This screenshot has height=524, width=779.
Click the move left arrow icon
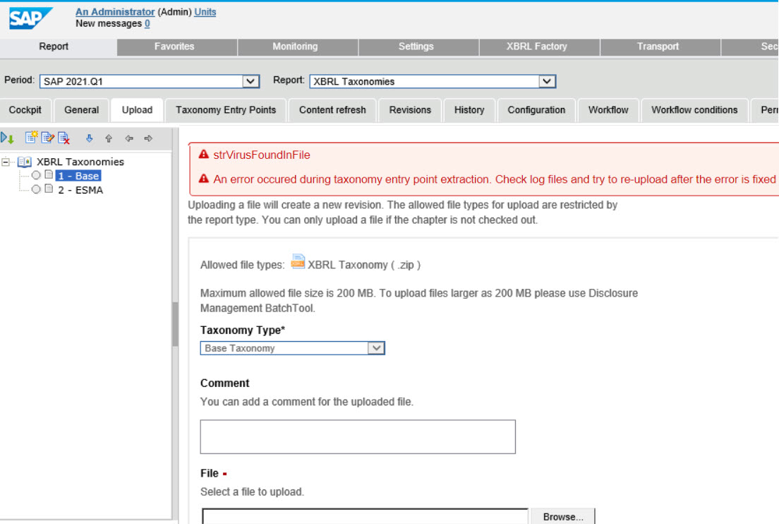click(129, 138)
